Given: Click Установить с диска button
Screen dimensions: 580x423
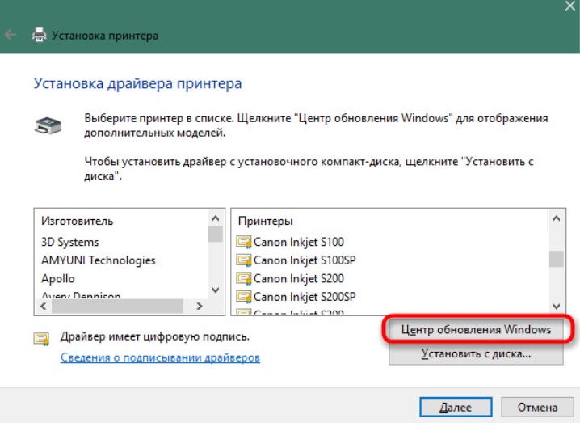Looking at the screenshot, I should coord(476,353).
